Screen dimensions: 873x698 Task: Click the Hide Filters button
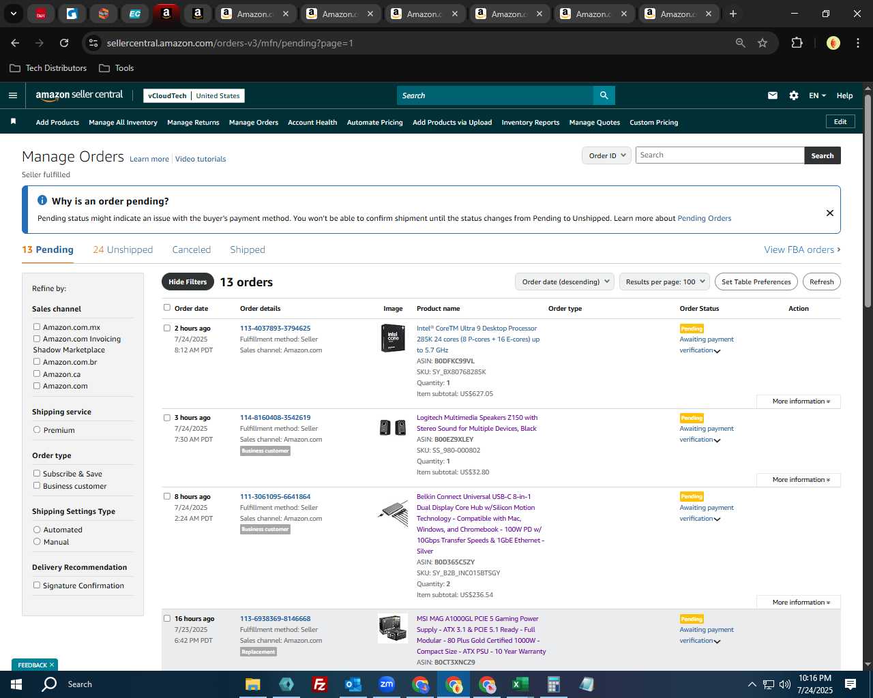(x=188, y=282)
